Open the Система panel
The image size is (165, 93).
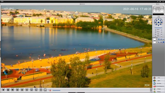[x=159, y=83]
